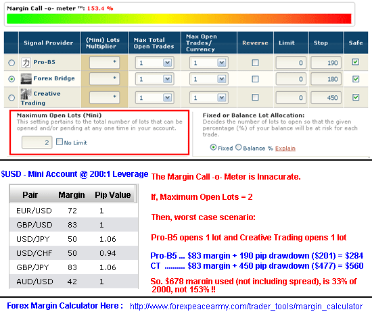Viewport: 372px width, 318px height.
Task: Open Max Open Trades/Currency dropdown for Creative Trading
Action: (209, 97)
